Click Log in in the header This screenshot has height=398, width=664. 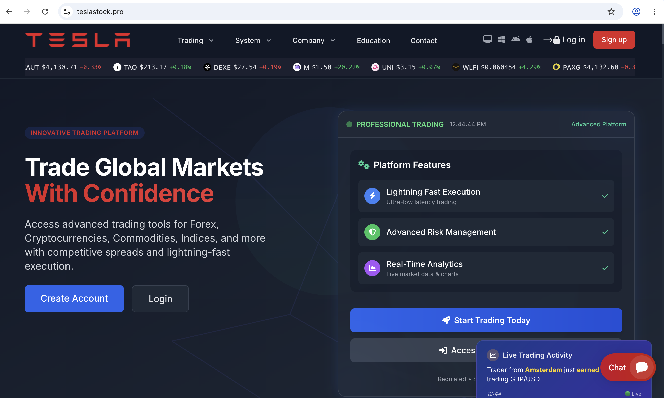coord(564,40)
